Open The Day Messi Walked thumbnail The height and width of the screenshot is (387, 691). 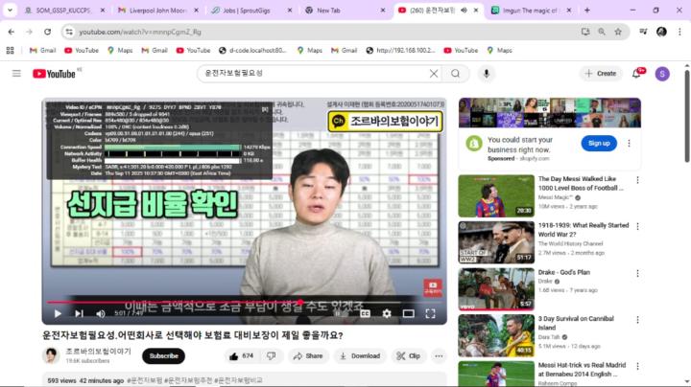click(496, 195)
